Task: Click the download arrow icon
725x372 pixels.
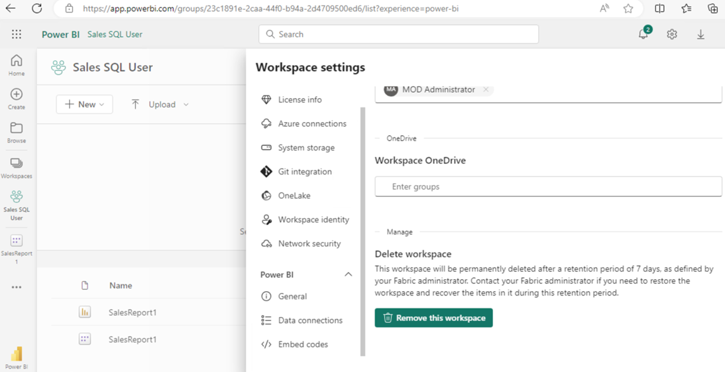Action: (700, 34)
